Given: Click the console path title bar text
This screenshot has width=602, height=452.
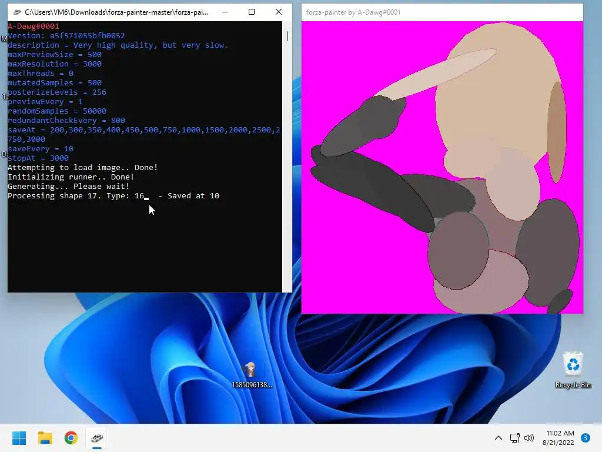Looking at the screenshot, I should click(116, 12).
